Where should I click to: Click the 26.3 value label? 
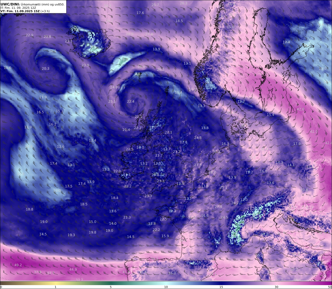coord(184,3)
